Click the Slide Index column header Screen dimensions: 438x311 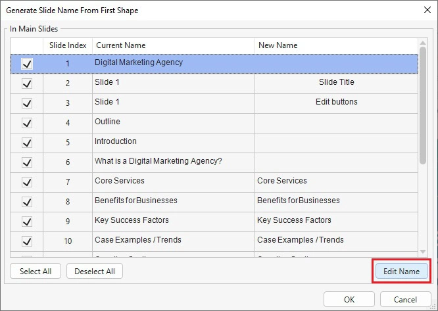click(68, 45)
